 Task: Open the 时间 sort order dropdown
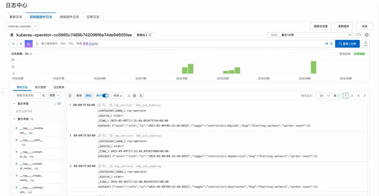(x=118, y=95)
